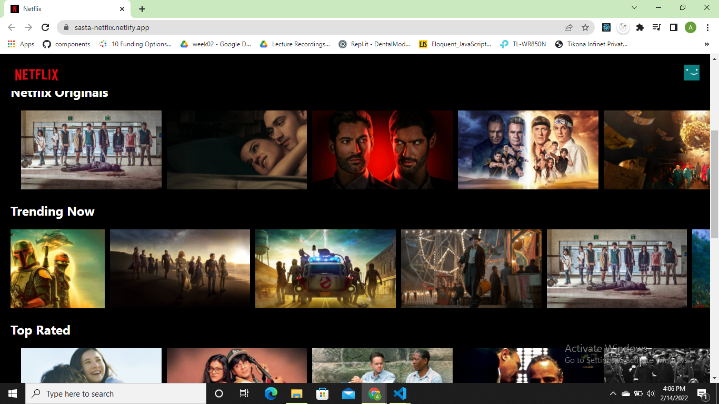Open Microsoft Store from taskbar

pyautogui.click(x=322, y=393)
